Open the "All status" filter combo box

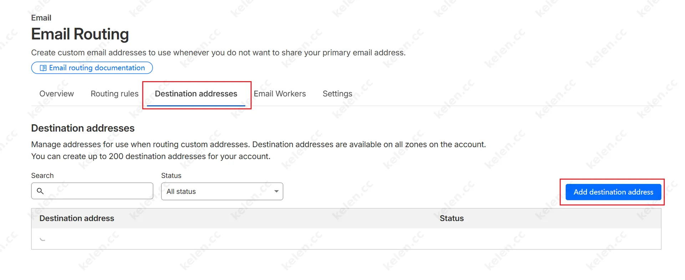(x=218, y=191)
